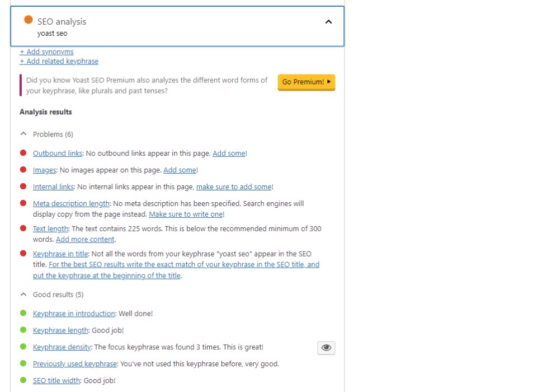Click the green bullet beside Keyphrase length
542x392 pixels.
pyautogui.click(x=23, y=330)
